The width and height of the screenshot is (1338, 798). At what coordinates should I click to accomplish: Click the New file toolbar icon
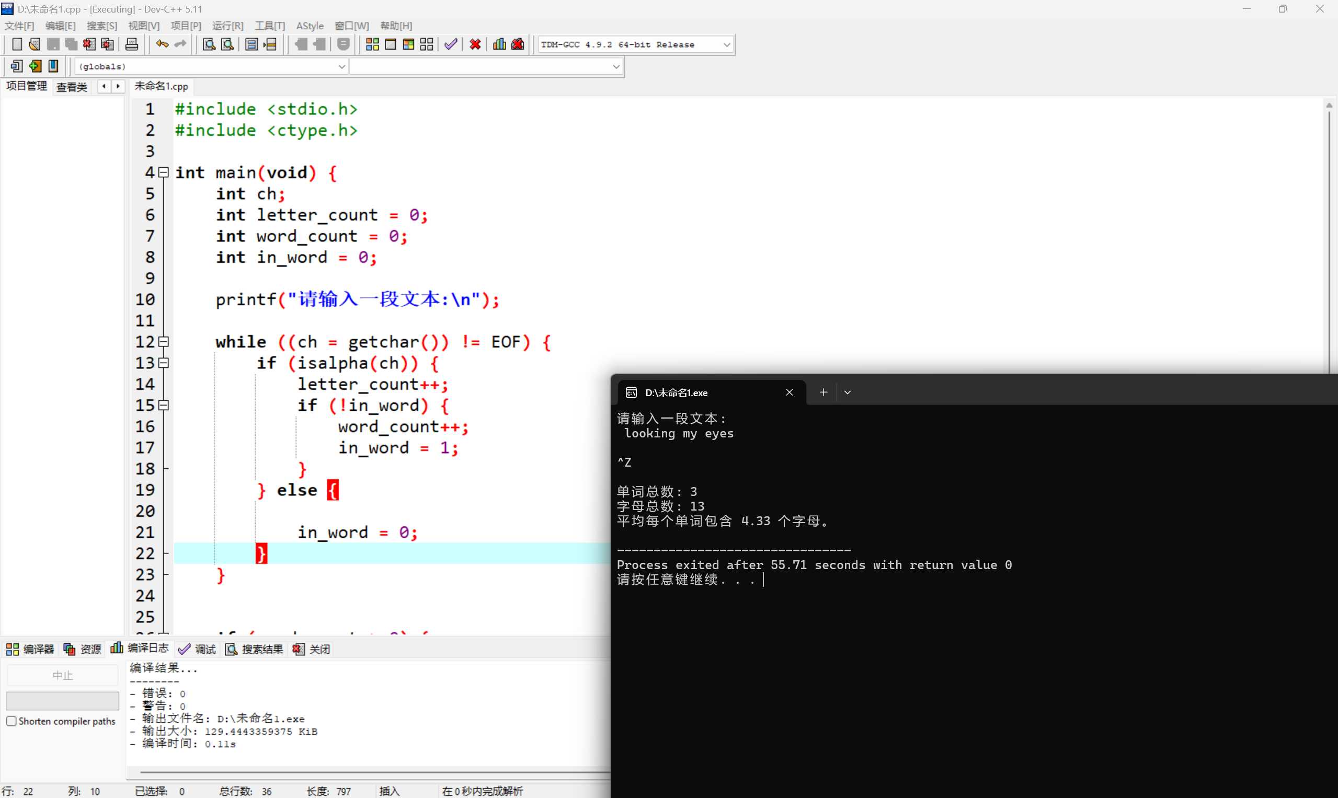click(x=17, y=44)
